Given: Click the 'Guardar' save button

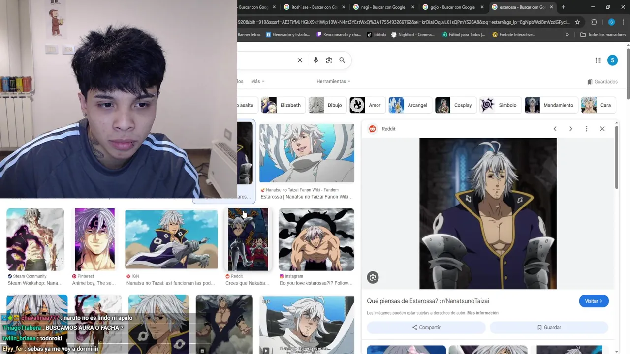Looking at the screenshot, I should [x=549, y=327].
